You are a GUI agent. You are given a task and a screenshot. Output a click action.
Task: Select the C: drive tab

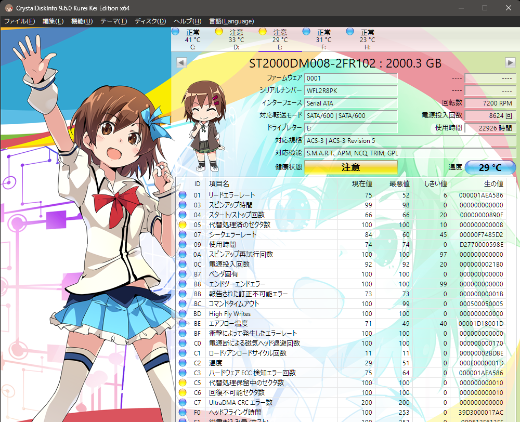click(x=193, y=39)
